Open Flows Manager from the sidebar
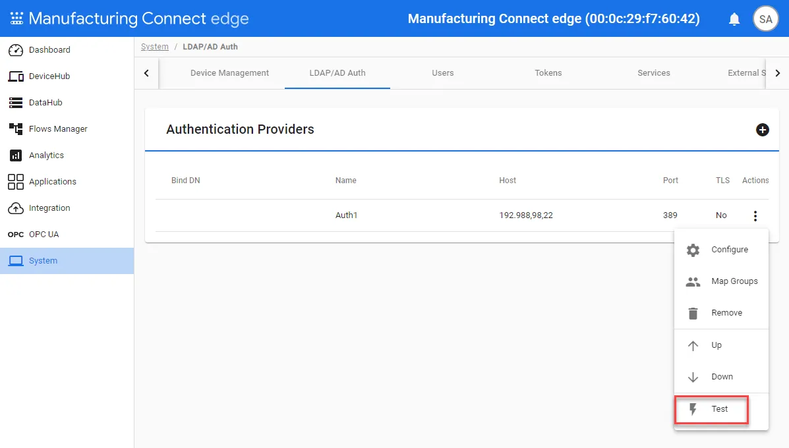The height and width of the screenshot is (448, 789). pyautogui.click(x=67, y=128)
